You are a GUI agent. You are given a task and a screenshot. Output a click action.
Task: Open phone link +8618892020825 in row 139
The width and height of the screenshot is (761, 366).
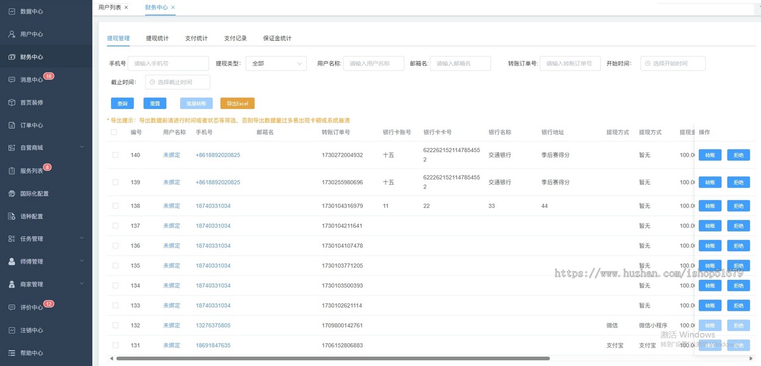pos(218,182)
